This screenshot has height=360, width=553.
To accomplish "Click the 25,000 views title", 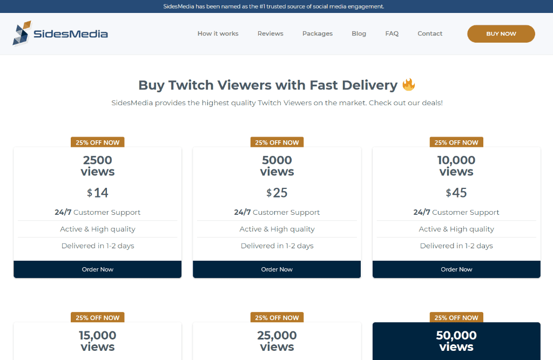I will [x=277, y=341].
